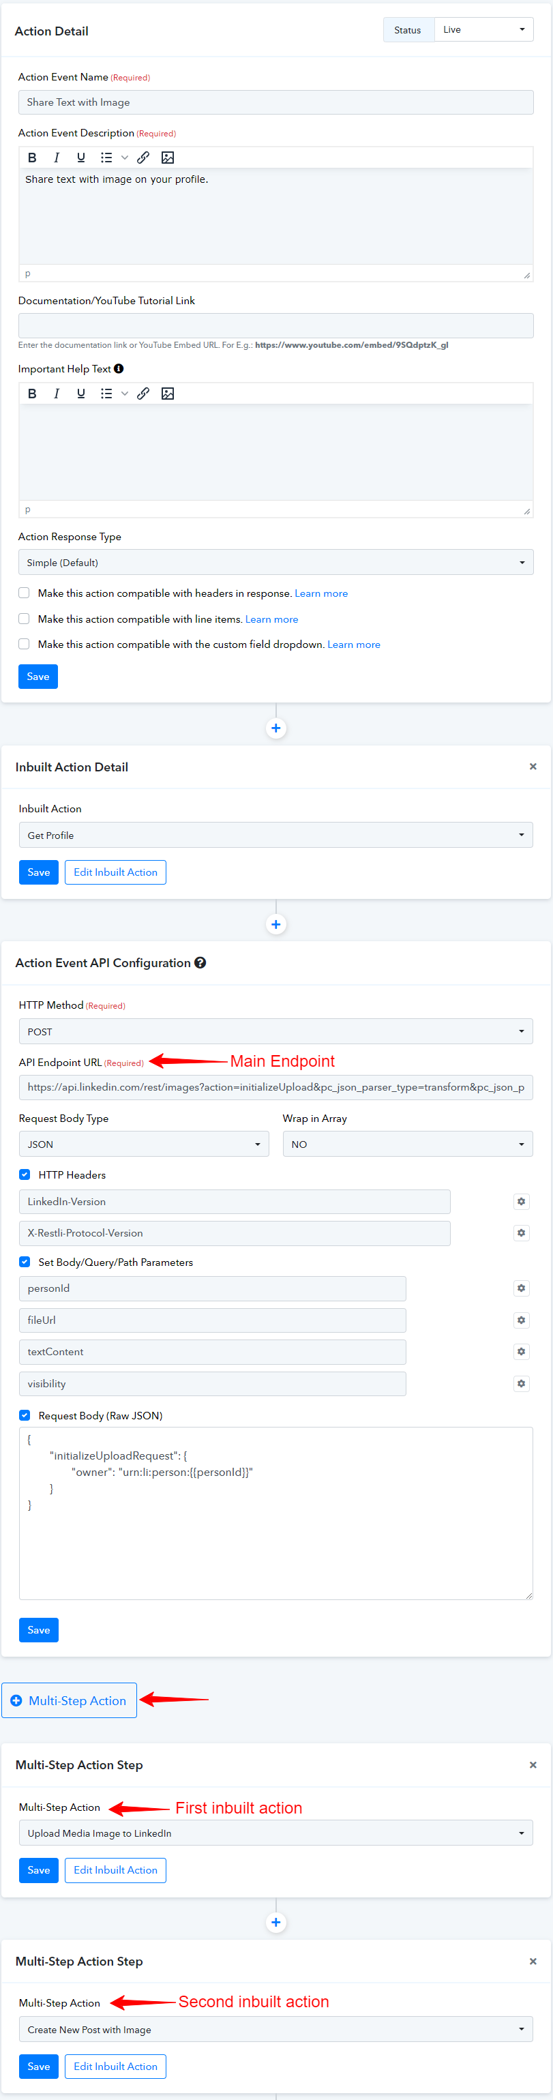Click the Important Help Text editing area

point(276,452)
